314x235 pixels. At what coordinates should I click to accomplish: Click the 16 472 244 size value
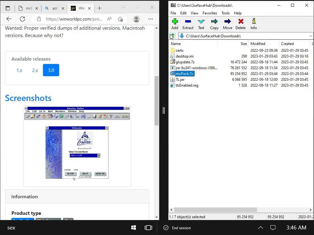coord(239,62)
